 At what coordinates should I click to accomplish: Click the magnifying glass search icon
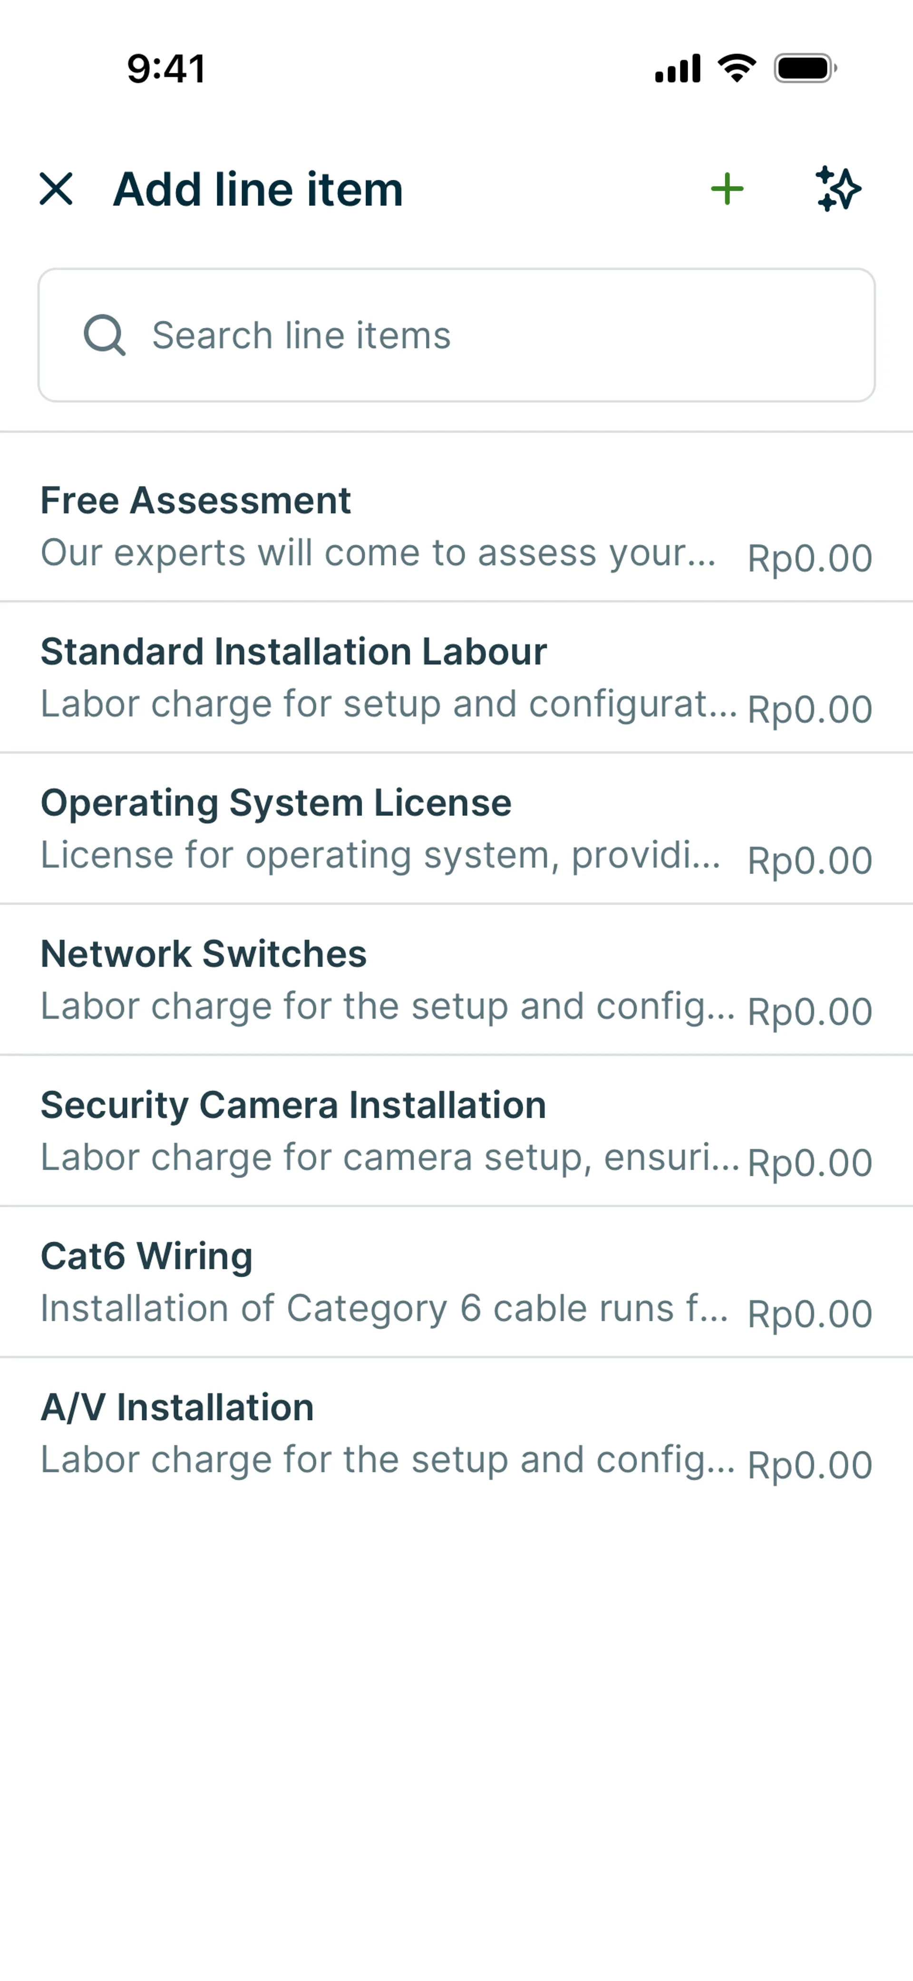pyautogui.click(x=105, y=335)
